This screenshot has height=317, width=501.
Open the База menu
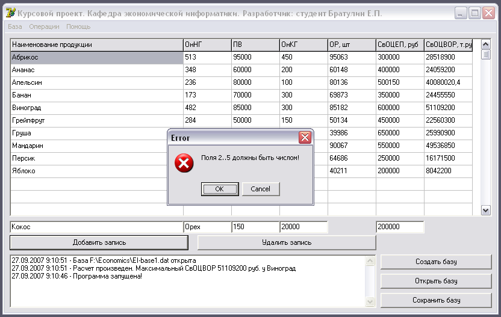coord(14,26)
